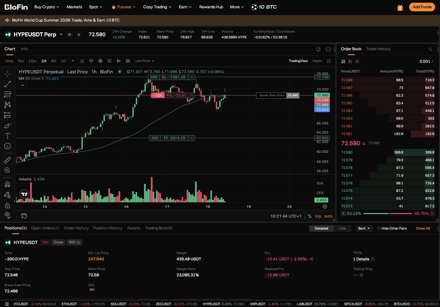Click the price alert bell icon
Image resolution: width=440 pixels, height=307 pixels.
click(x=319, y=49)
